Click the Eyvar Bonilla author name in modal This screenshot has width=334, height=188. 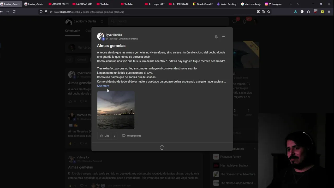pos(114,35)
